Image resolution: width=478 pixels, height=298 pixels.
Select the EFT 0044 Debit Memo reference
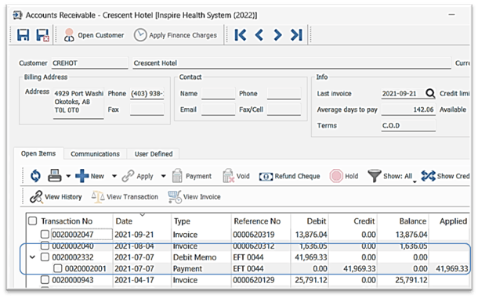tap(248, 257)
